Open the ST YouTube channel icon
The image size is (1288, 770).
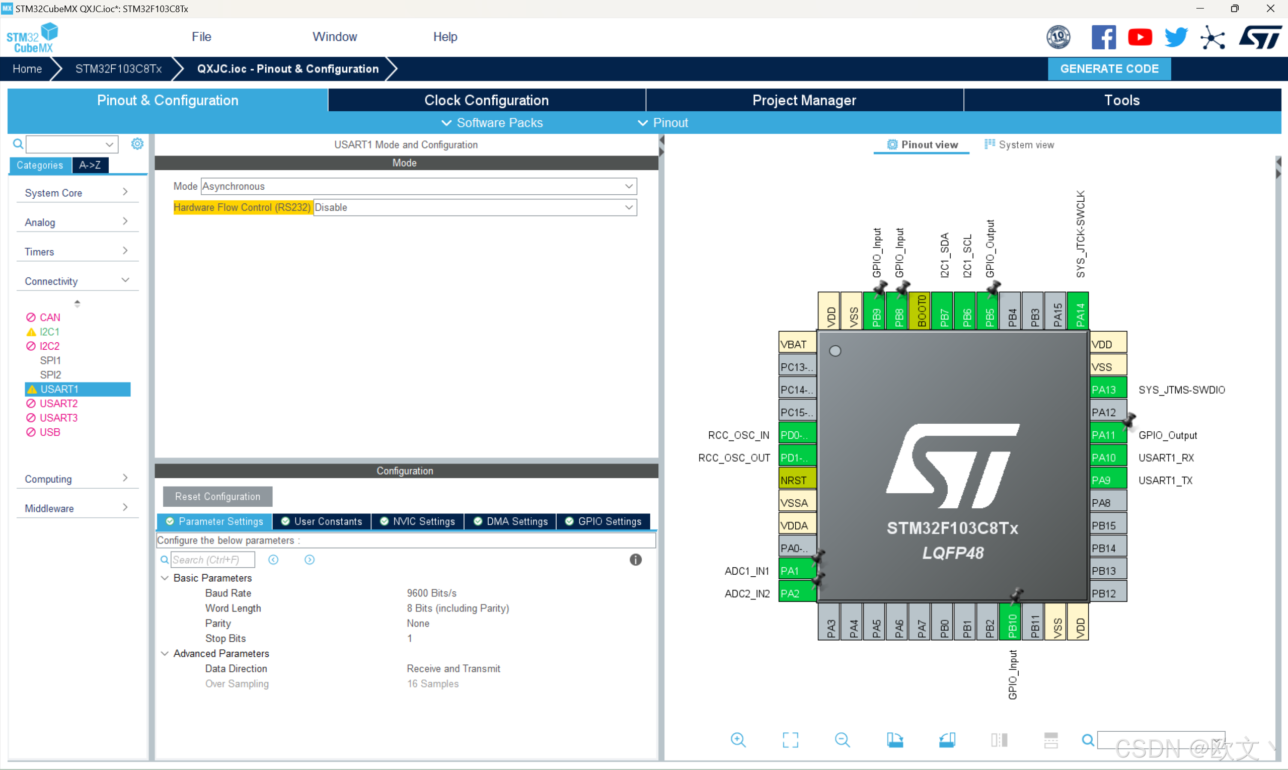pos(1140,37)
